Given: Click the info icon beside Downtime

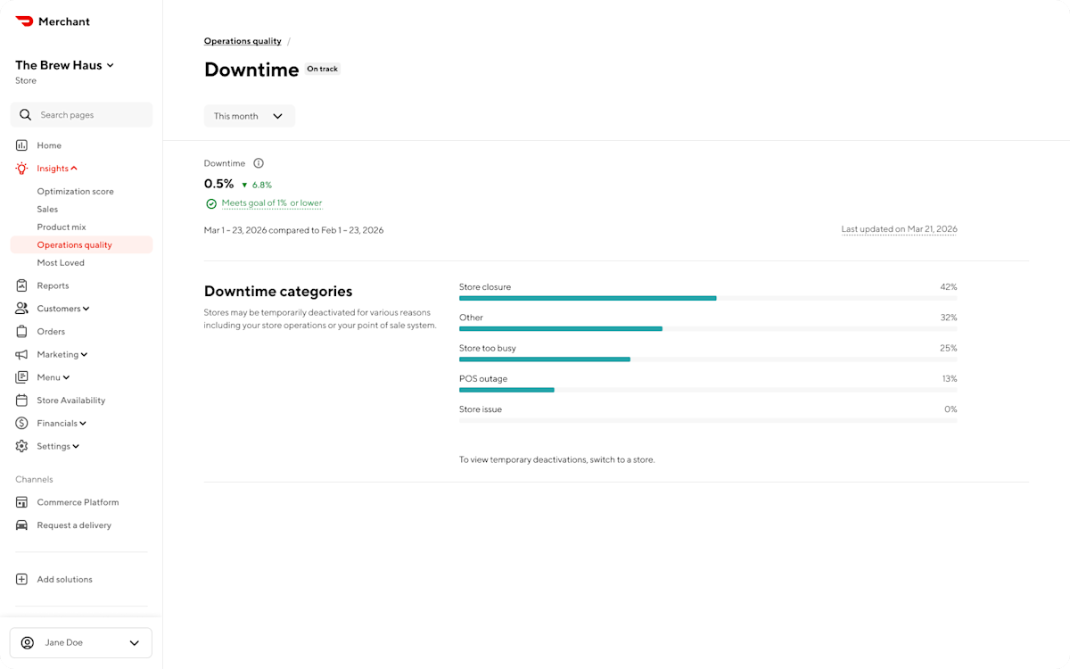Looking at the screenshot, I should click(258, 163).
